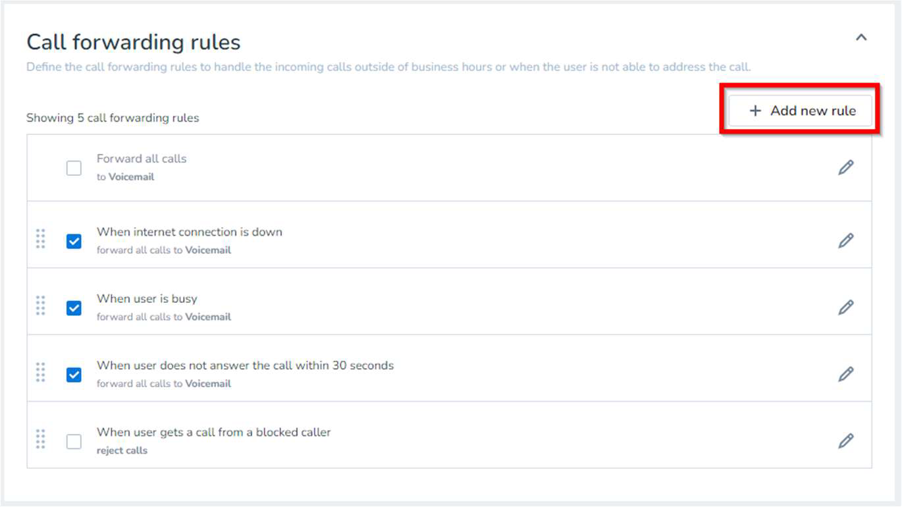The height and width of the screenshot is (507, 902).
Task: Edit the blocked caller rule
Action: [x=845, y=441]
